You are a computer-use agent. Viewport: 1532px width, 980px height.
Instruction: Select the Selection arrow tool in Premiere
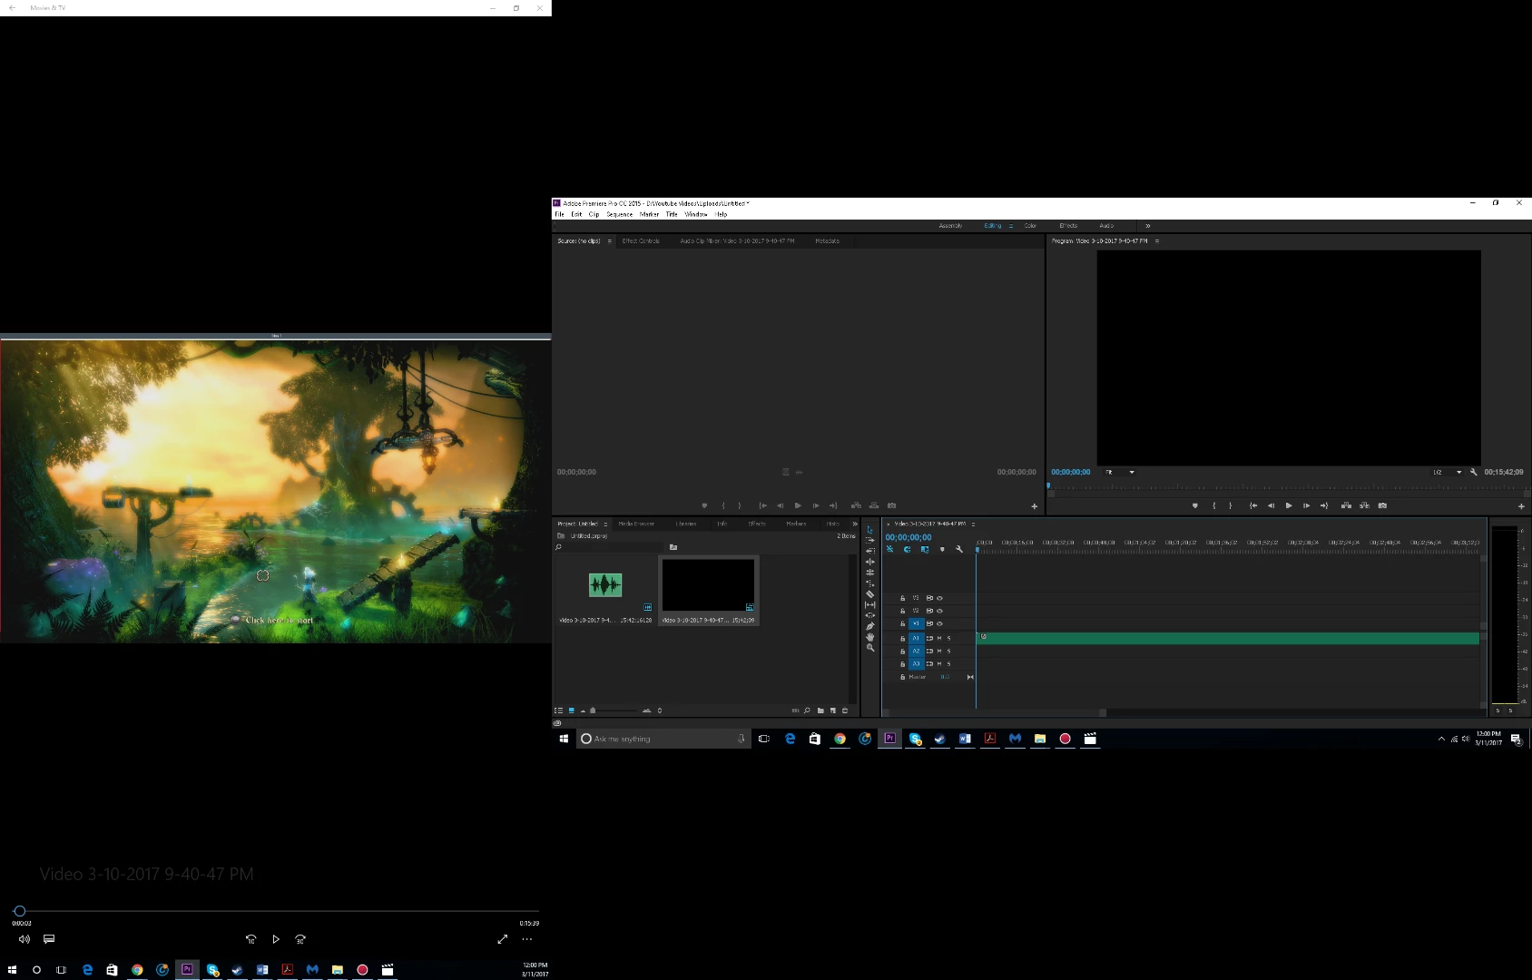coord(870,529)
